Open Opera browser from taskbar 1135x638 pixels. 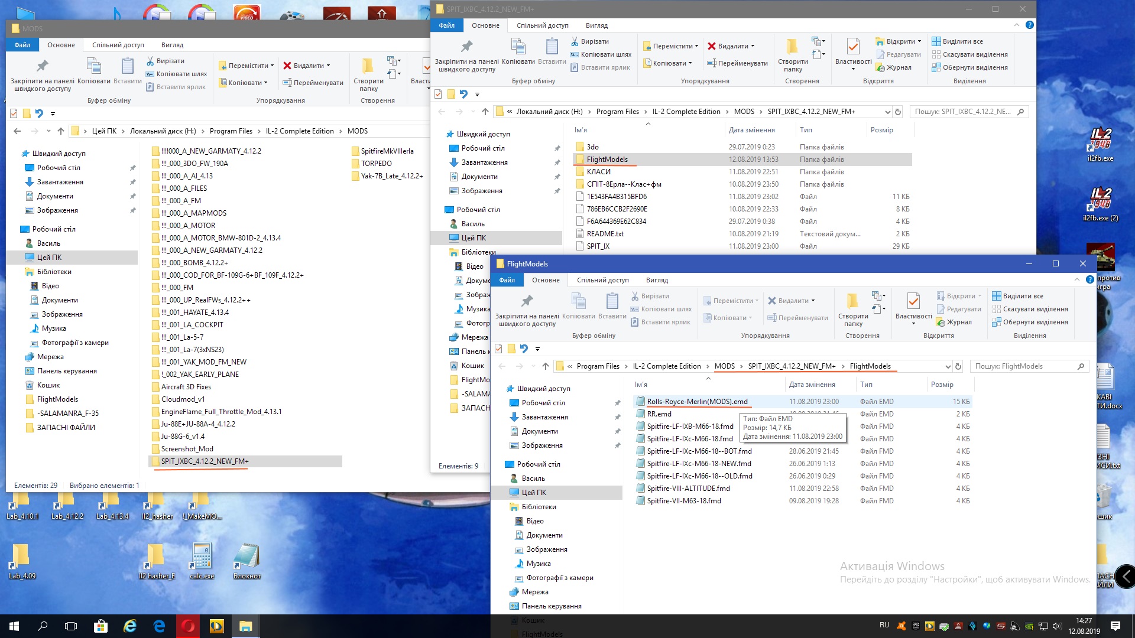[x=188, y=626]
